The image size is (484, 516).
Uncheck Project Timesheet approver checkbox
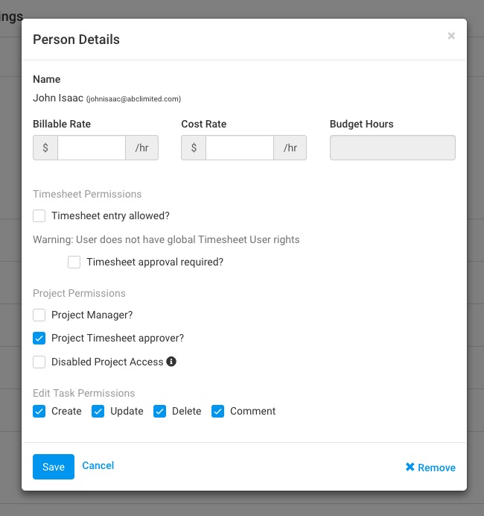pyautogui.click(x=39, y=339)
